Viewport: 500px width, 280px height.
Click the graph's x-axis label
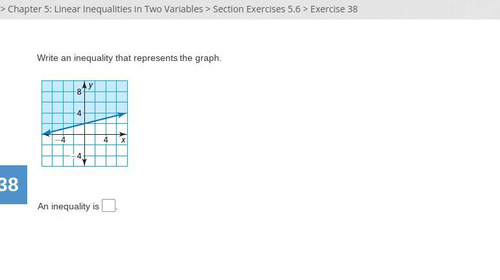tap(123, 140)
